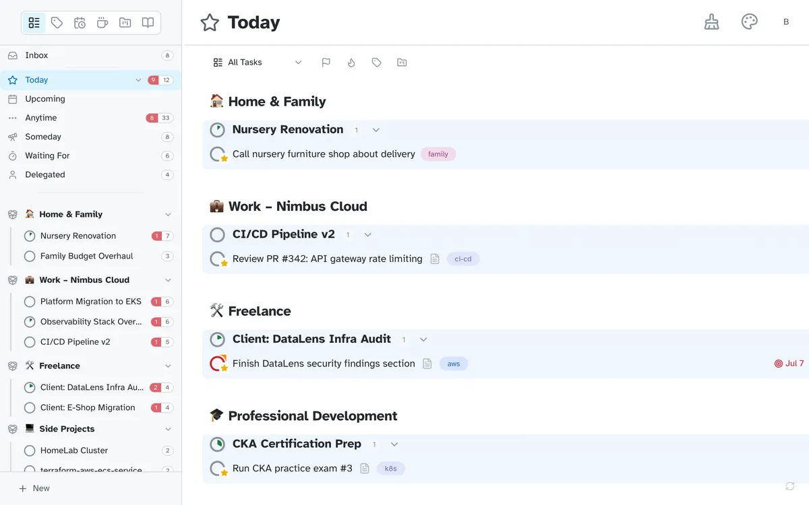This screenshot has height=505, width=809.
Task: Open note icon on Finish DataLens security task
Action: [x=427, y=364]
